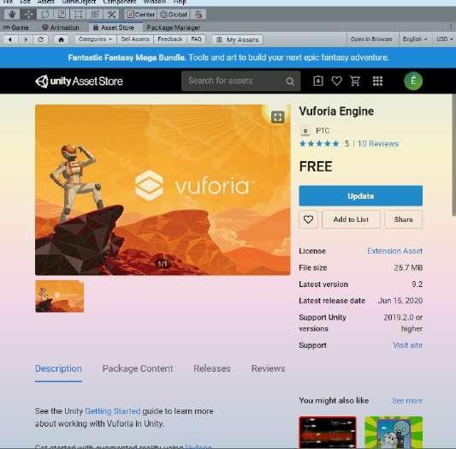This screenshot has height=449, width=456.
Task: Open My Assets
Action: pyautogui.click(x=237, y=39)
